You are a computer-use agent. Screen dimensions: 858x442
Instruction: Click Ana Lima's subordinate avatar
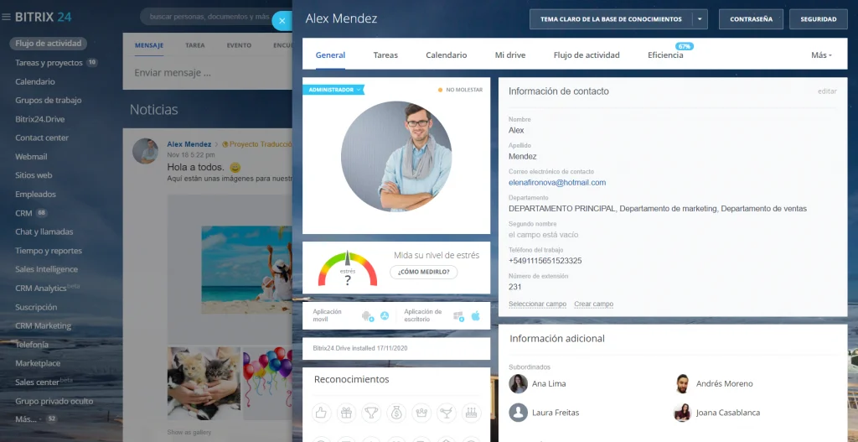518,383
